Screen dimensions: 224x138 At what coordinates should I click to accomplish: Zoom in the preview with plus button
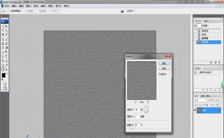[148, 102]
